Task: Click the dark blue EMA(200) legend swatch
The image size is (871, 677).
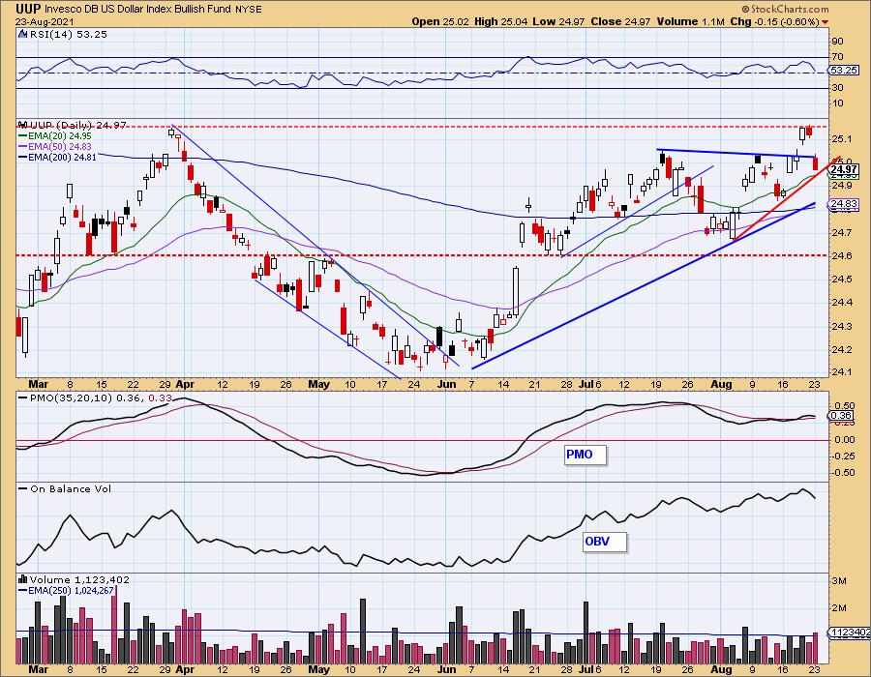Action: click(23, 157)
